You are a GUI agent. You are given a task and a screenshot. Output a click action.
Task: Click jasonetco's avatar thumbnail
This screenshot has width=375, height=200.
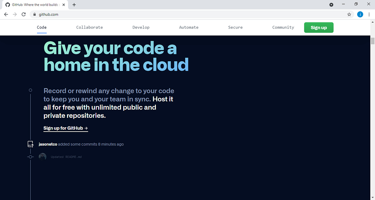pos(42,157)
